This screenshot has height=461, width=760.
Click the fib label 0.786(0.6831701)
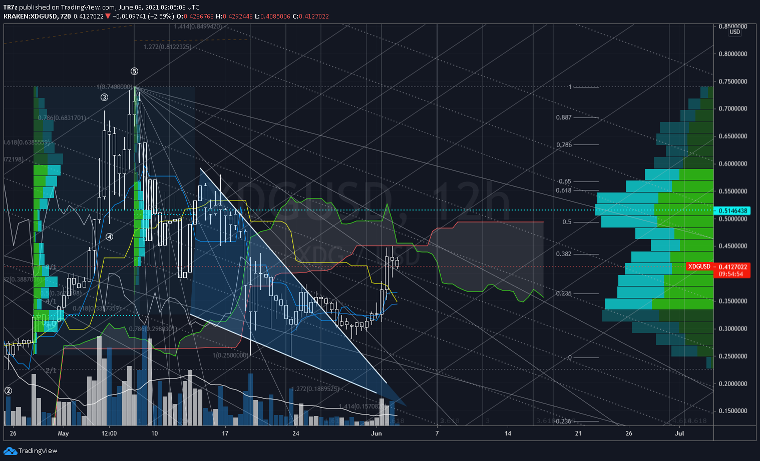(x=62, y=118)
